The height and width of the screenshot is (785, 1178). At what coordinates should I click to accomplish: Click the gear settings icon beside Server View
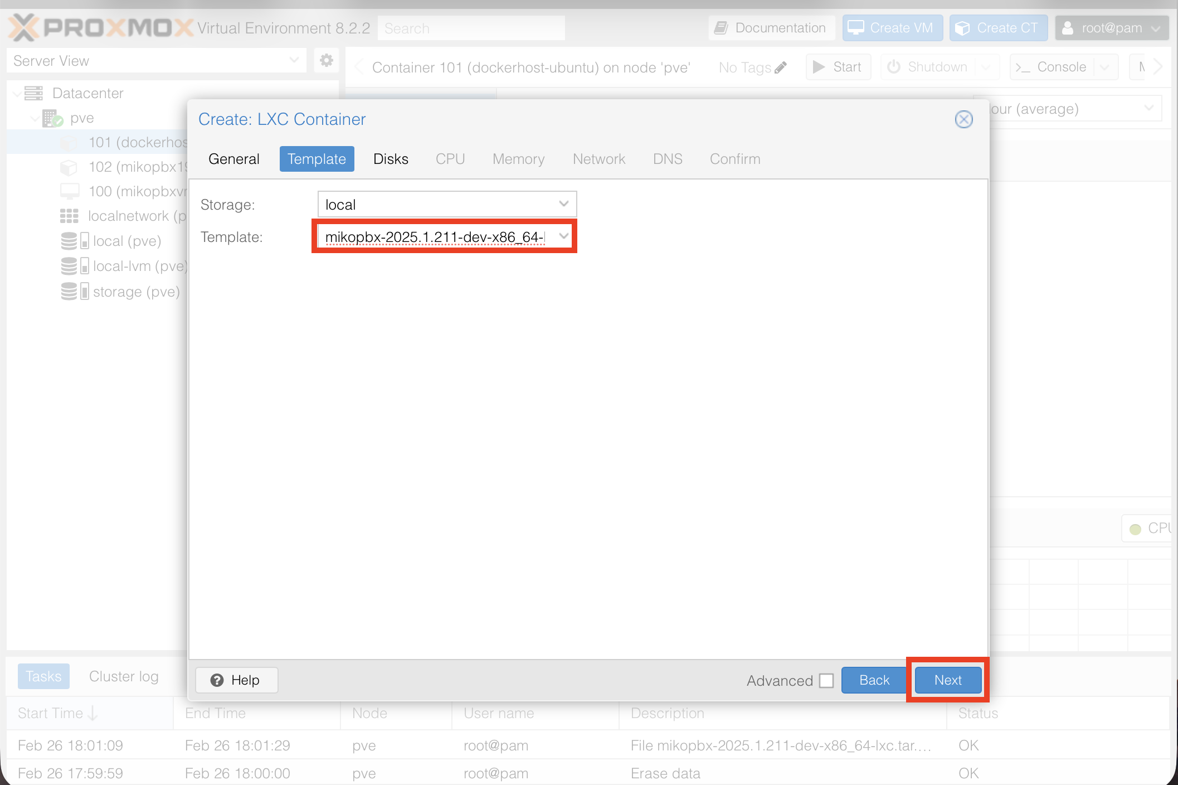point(327,60)
